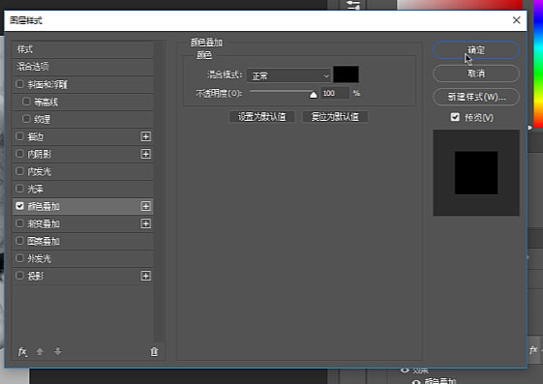Image resolution: width=543 pixels, height=384 pixels.
Task: Uncheck the 颜色叠加 checkbox
Action: click(19, 206)
